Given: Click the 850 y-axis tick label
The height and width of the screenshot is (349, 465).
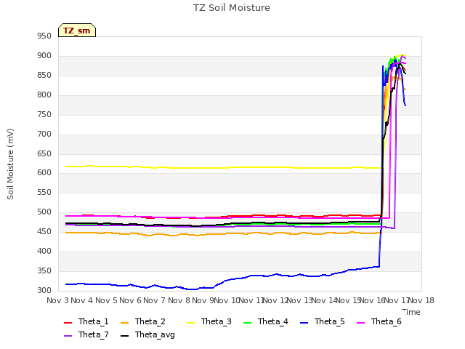Looking at the screenshot, I should [44, 76].
